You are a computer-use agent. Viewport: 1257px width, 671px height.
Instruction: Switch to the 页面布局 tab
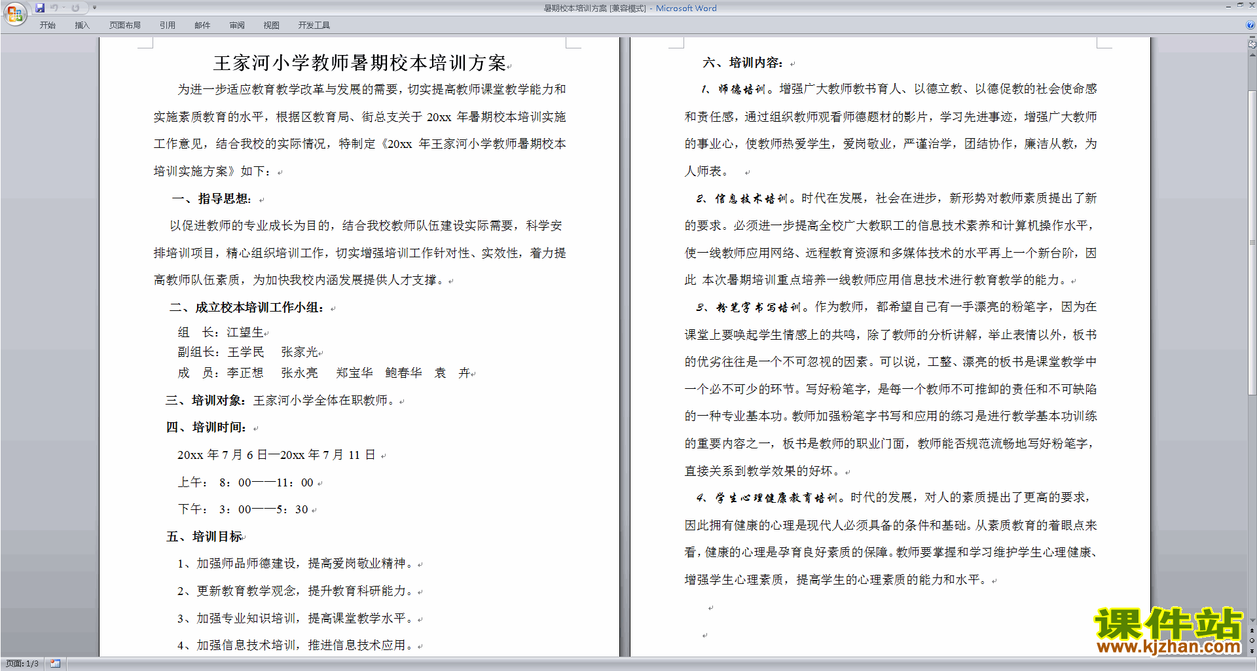click(124, 26)
